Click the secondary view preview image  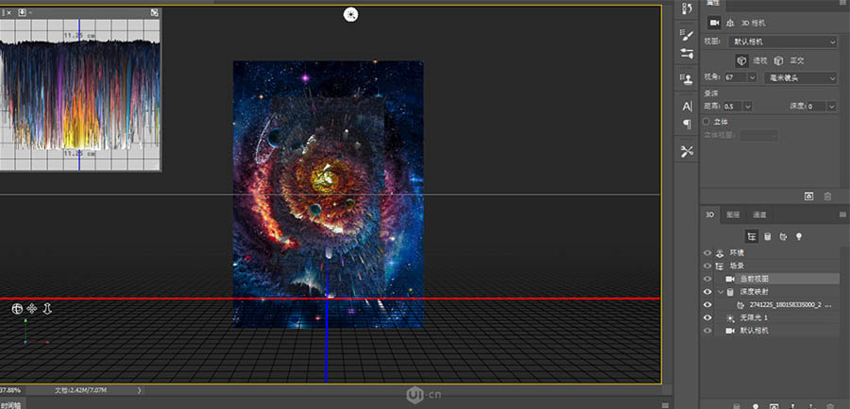pyautogui.click(x=79, y=94)
